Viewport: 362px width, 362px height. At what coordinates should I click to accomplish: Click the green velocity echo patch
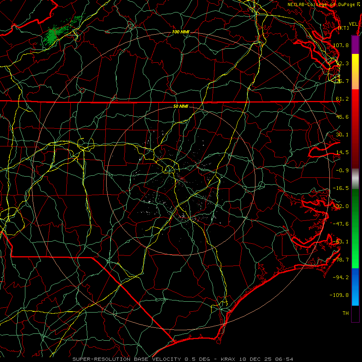click(x=53, y=35)
